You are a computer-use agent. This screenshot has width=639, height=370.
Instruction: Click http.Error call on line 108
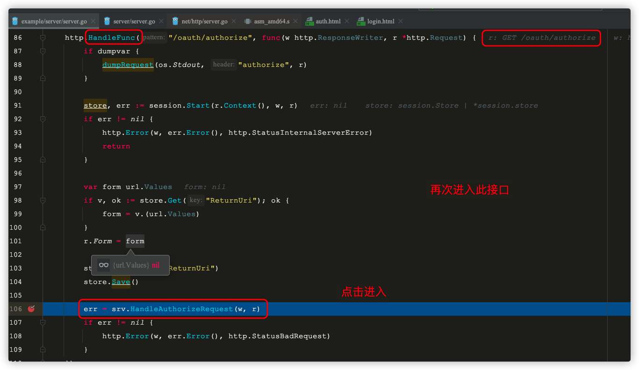tap(126, 336)
